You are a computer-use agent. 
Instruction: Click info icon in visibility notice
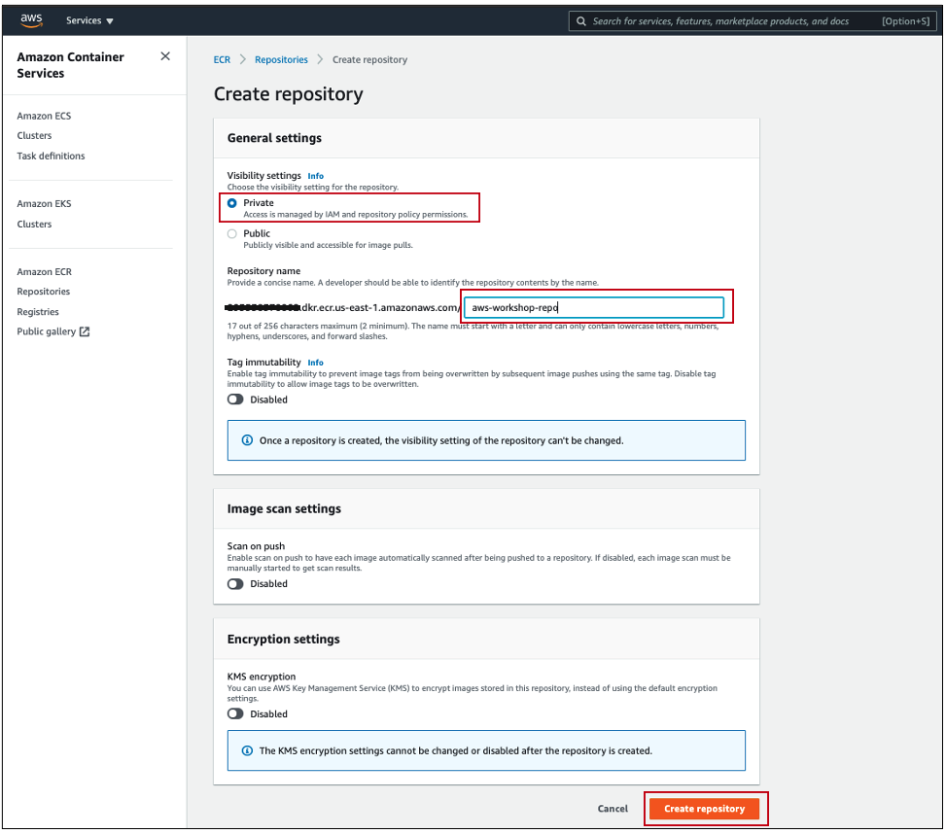247,440
